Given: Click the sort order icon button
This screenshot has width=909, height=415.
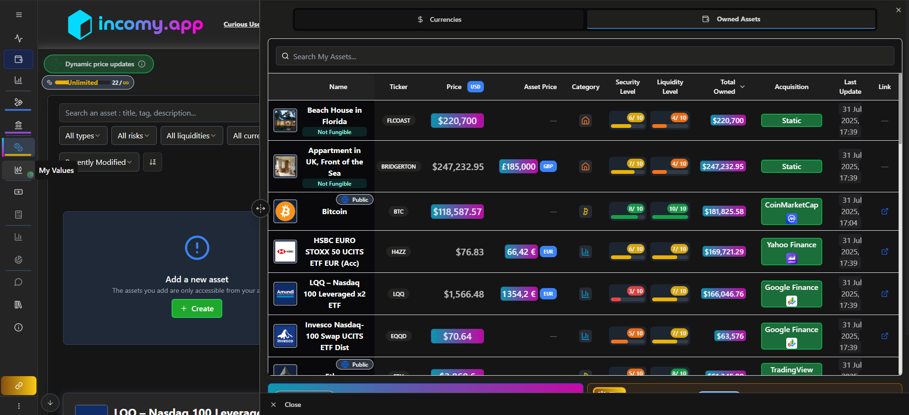Looking at the screenshot, I should coord(153,162).
